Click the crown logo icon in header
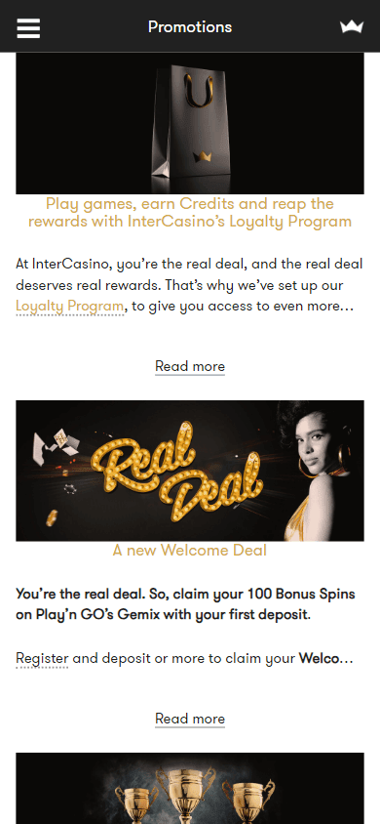The height and width of the screenshot is (824, 380). click(x=351, y=26)
